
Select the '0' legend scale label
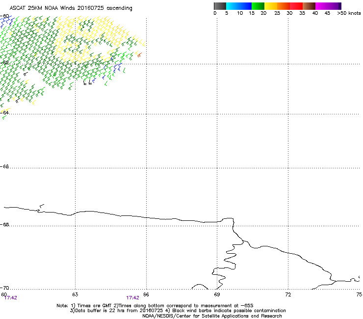215,13
